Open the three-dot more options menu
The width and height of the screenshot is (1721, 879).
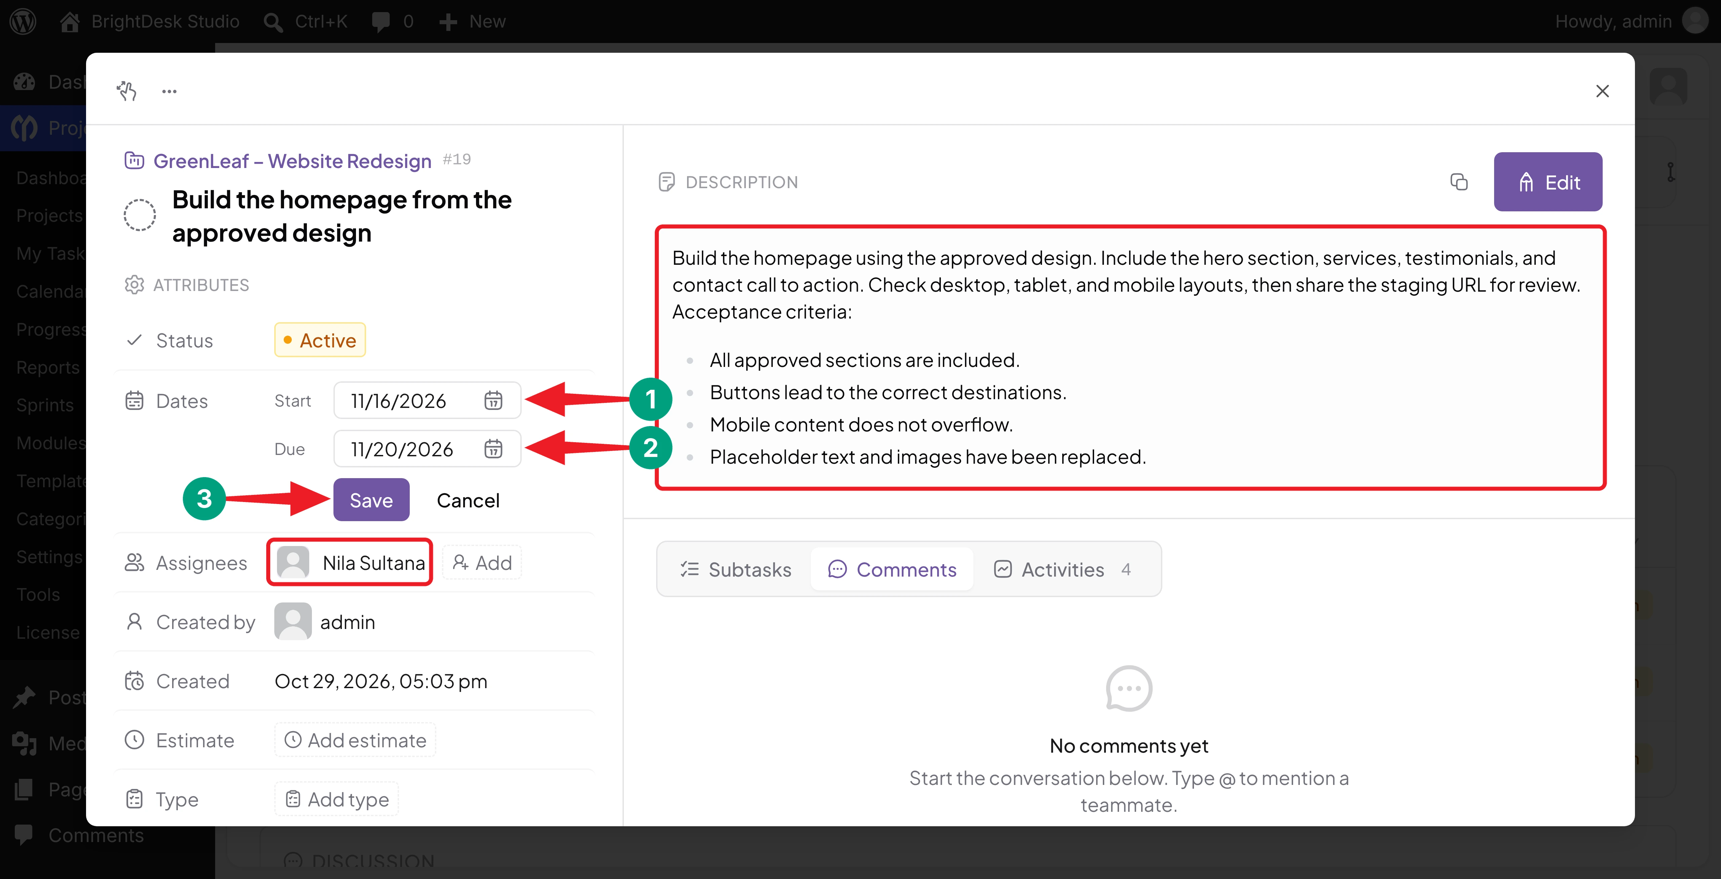point(170,91)
